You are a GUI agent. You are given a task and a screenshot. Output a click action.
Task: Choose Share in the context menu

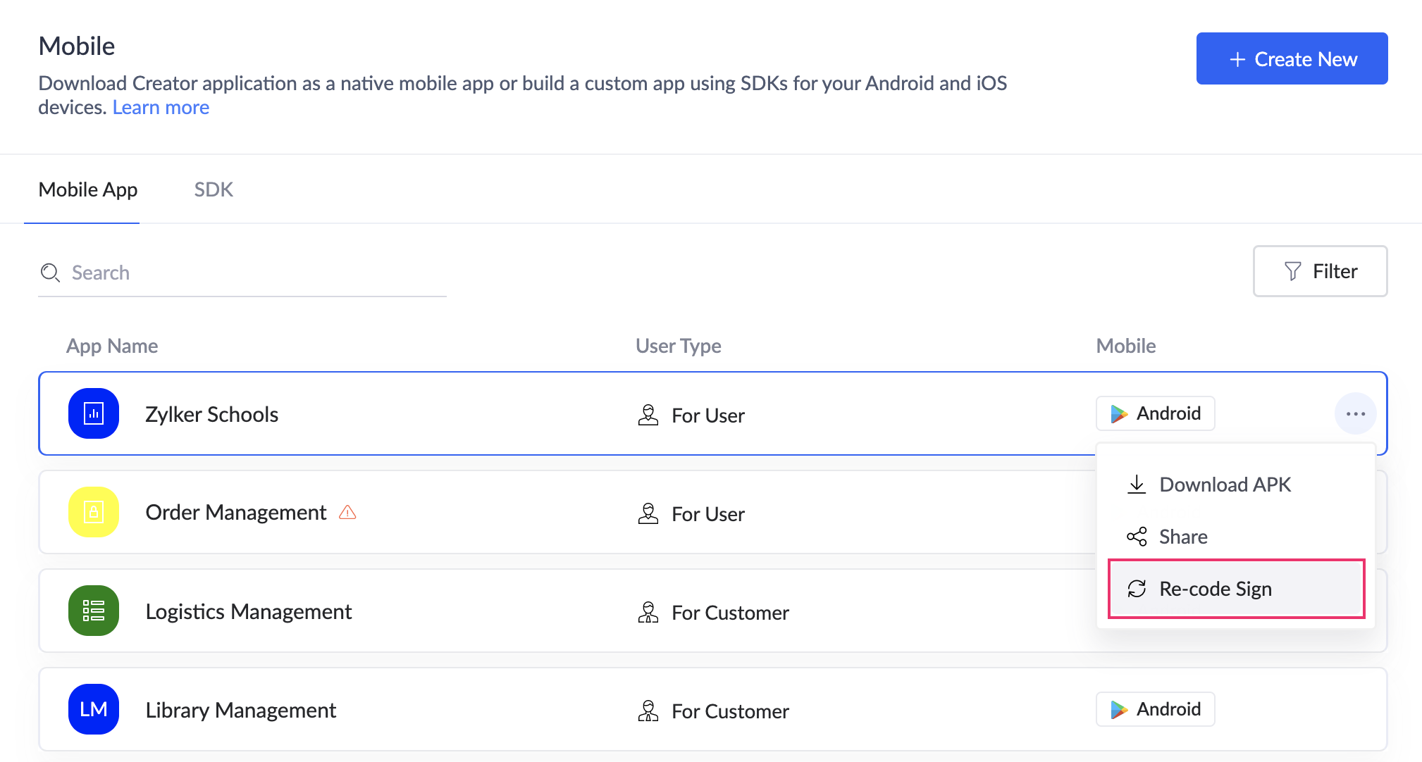(x=1183, y=537)
